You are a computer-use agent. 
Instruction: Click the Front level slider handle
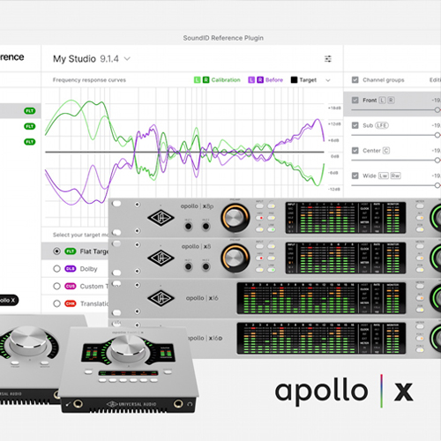click(x=437, y=110)
